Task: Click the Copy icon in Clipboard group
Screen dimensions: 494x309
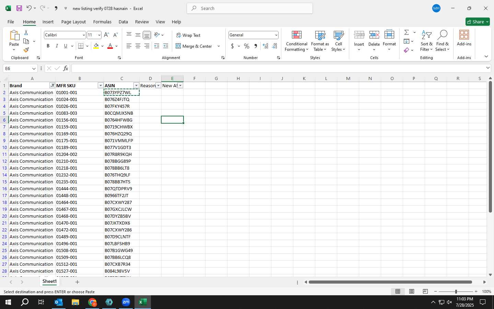Action: 26,41
